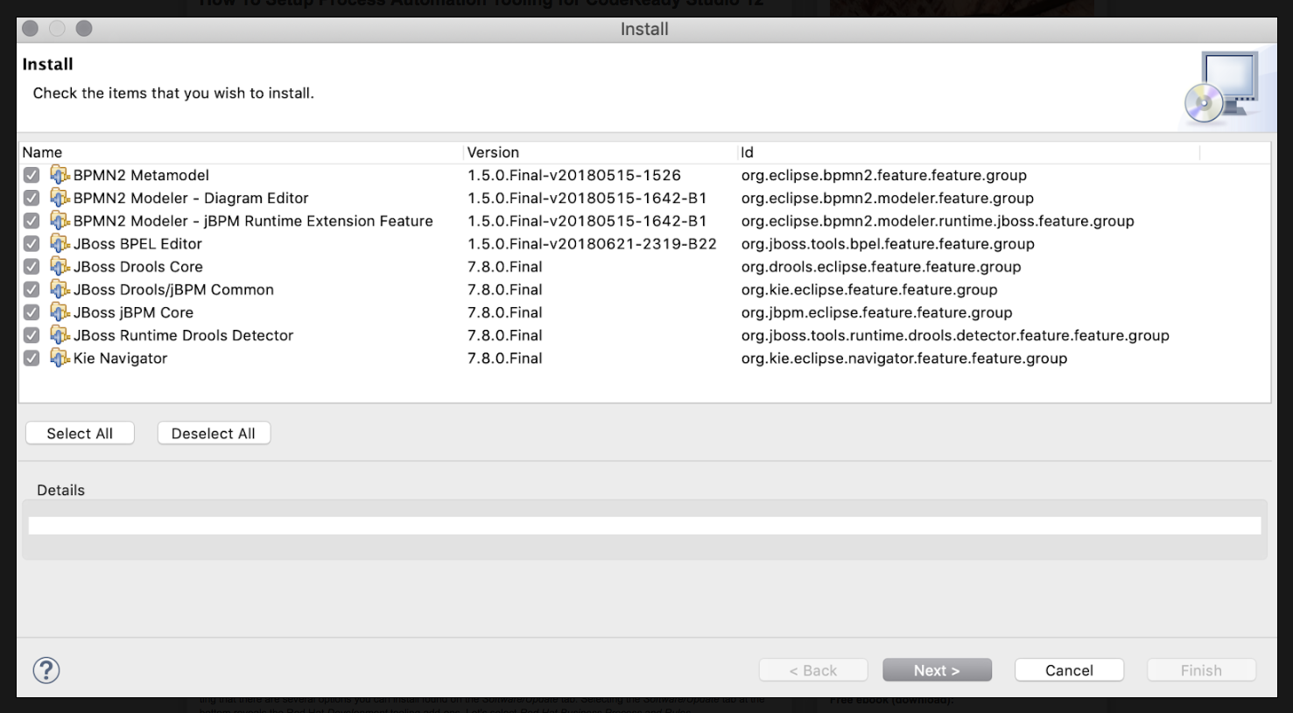Select the Kie Navigator name

tap(120, 358)
